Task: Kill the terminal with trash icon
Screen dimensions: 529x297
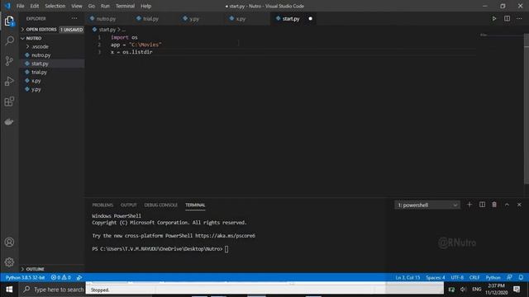Action: 494,205
